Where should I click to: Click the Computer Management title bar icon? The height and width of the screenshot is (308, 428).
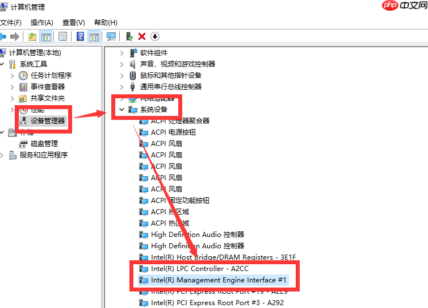point(3,7)
